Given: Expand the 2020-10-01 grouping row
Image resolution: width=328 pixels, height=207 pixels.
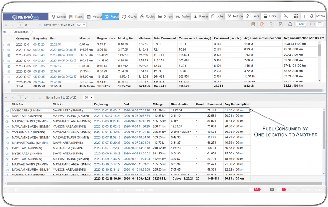Looking at the screenshot, I should tap(9, 44).
